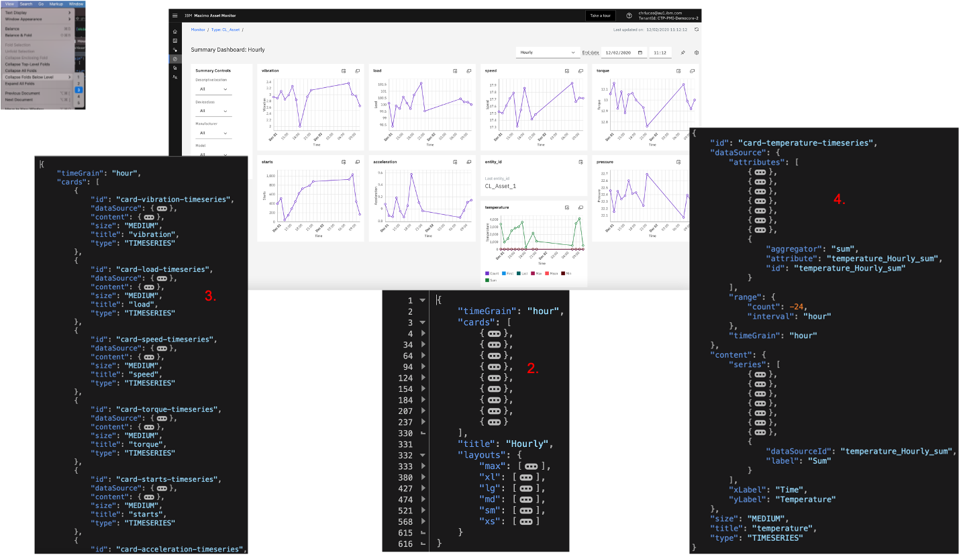Open the Text Display submenu

36,12
